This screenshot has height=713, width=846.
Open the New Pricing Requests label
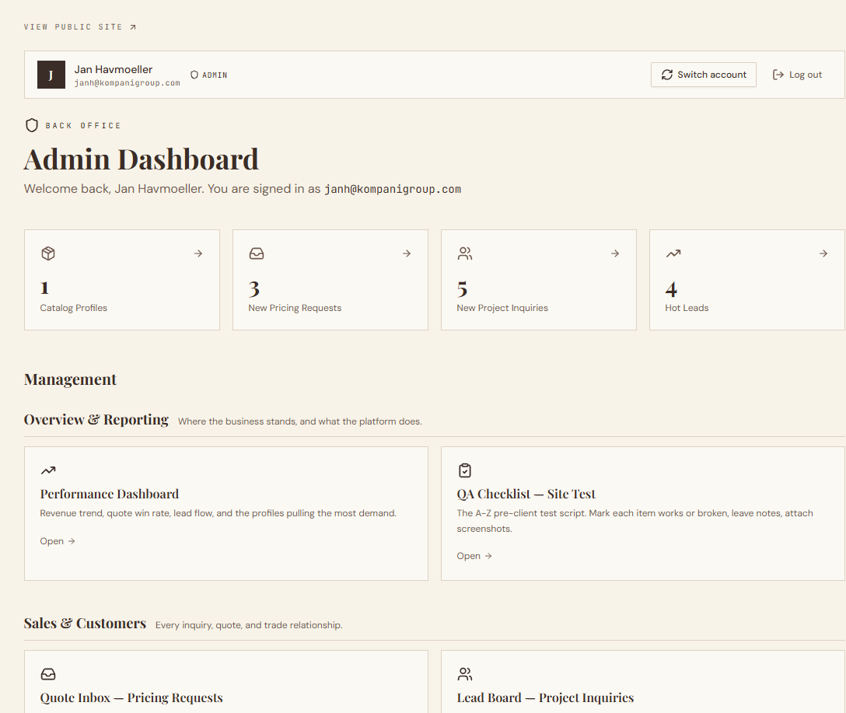[x=295, y=308]
